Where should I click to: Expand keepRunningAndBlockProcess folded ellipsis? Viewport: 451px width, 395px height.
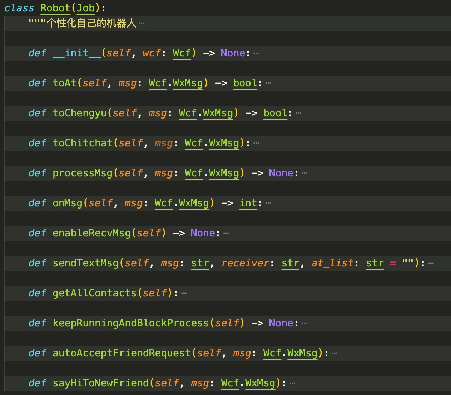click(x=304, y=324)
